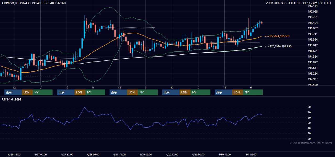Select the 196.057 price axis value
Viewport: 335px width, 157px height.
(x=313, y=28)
